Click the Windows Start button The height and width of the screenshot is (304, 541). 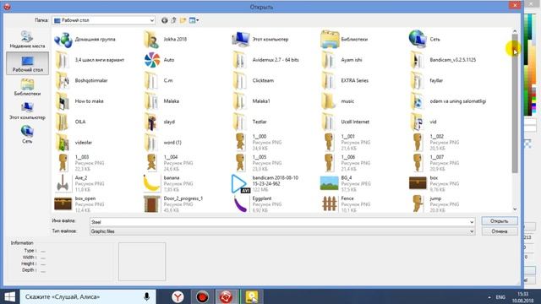[x=9, y=296]
